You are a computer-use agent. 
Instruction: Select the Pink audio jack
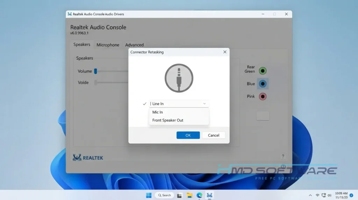(263, 97)
